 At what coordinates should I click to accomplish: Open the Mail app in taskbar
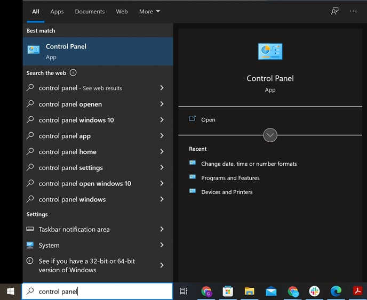coord(271,291)
